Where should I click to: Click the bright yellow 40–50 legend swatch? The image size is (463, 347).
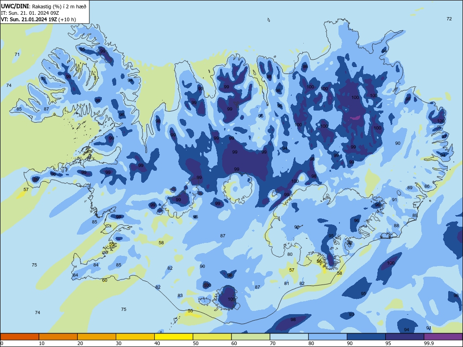pos(174,337)
